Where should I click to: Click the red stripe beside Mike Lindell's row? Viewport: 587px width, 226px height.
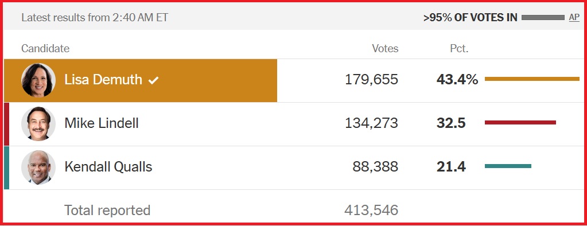point(6,124)
